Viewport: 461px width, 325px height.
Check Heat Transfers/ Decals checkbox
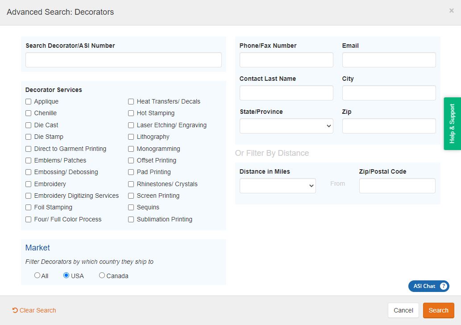(131, 101)
